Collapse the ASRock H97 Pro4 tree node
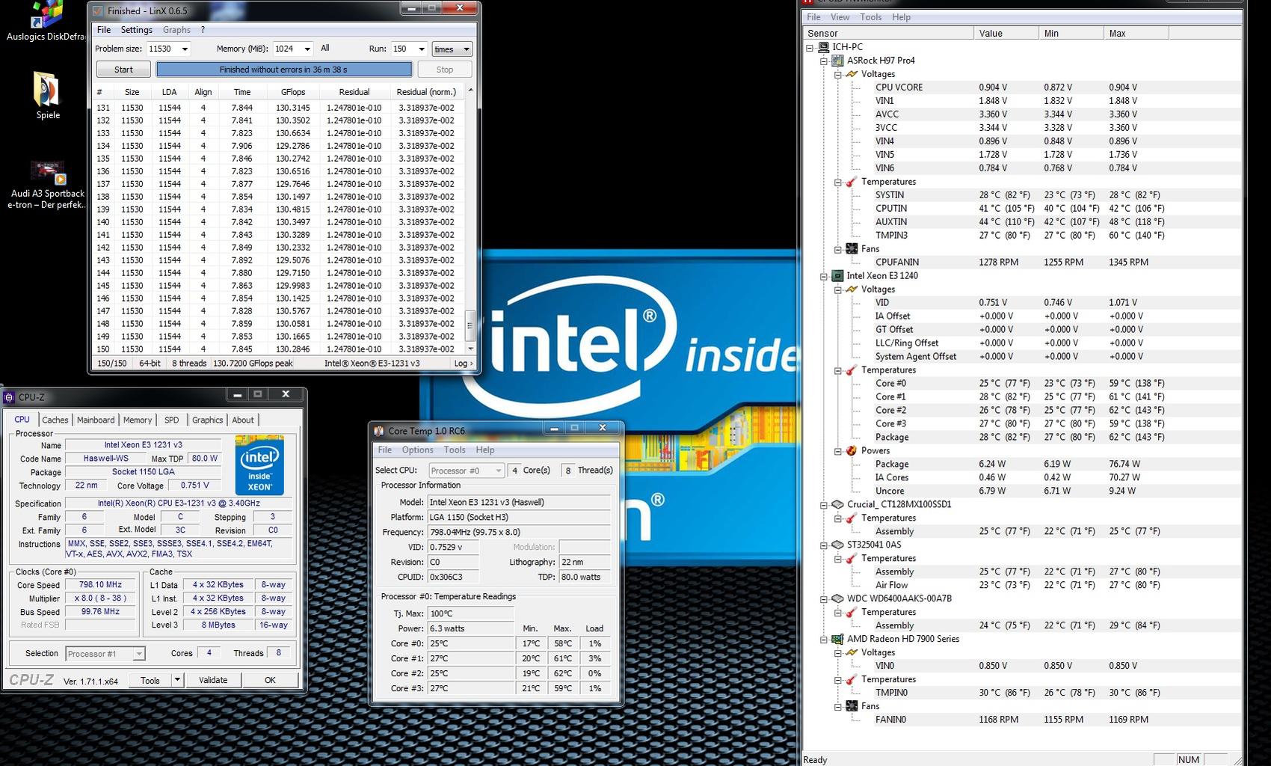1271x766 pixels. (x=824, y=61)
